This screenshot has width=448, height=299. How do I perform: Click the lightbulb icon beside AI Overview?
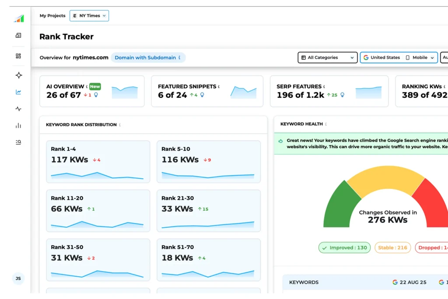(x=96, y=95)
